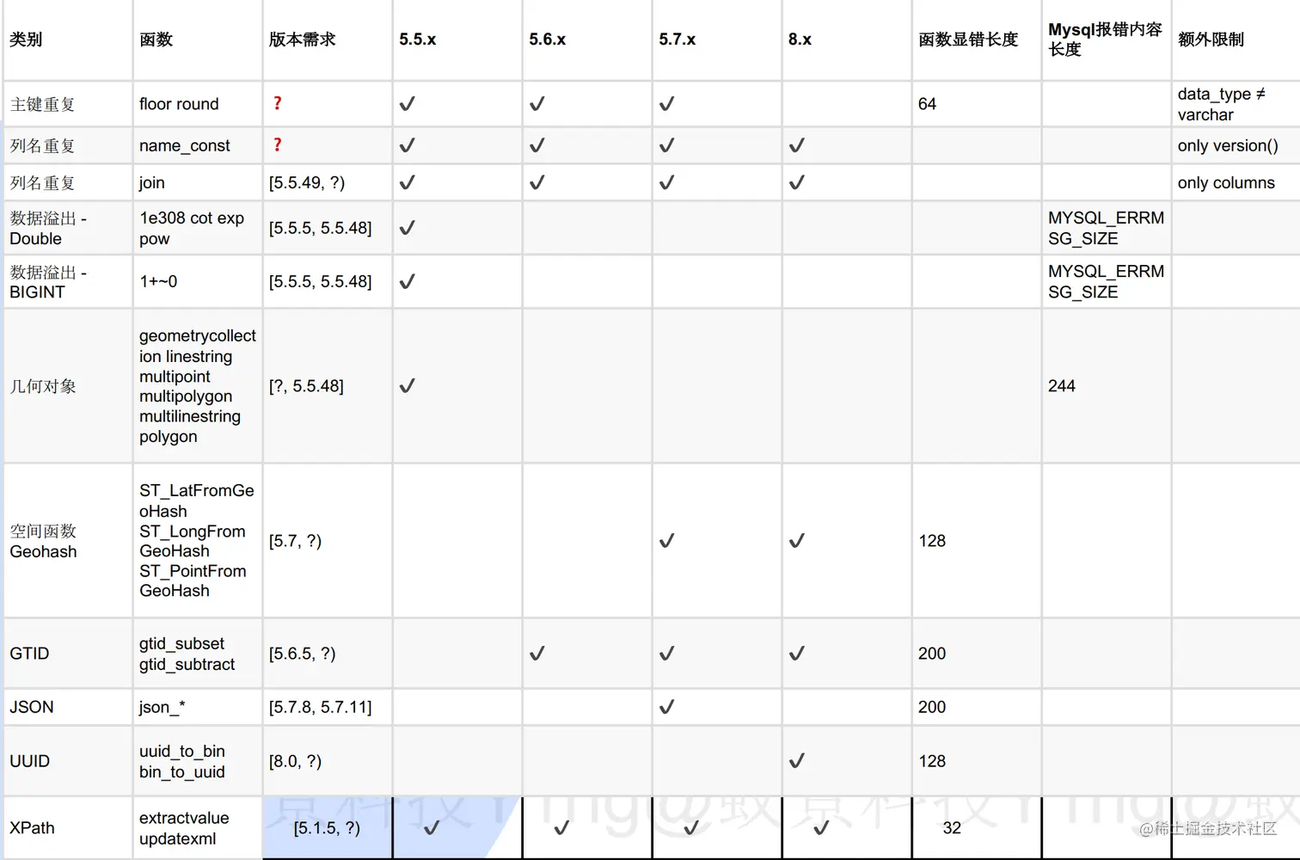Select the 1+~0 function cell
The image size is (1300, 860).
(x=198, y=281)
